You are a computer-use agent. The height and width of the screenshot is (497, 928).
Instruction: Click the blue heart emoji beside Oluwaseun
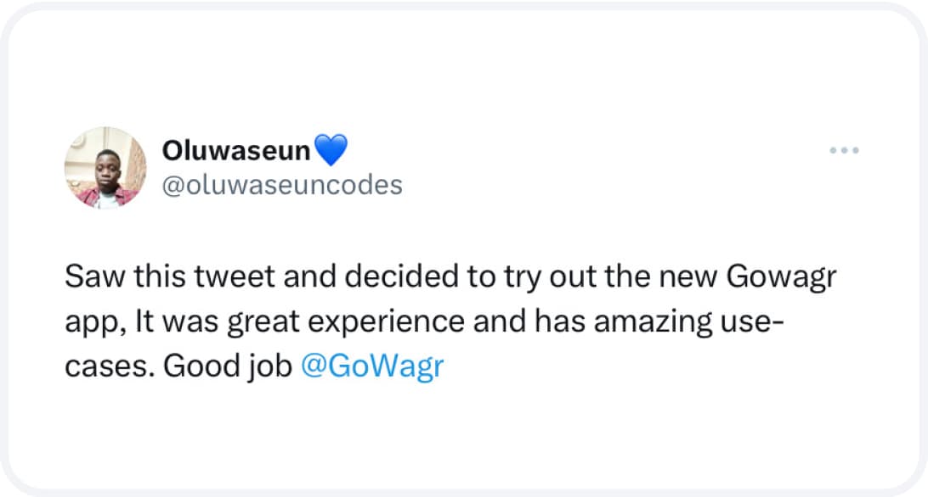pyautogui.click(x=331, y=149)
